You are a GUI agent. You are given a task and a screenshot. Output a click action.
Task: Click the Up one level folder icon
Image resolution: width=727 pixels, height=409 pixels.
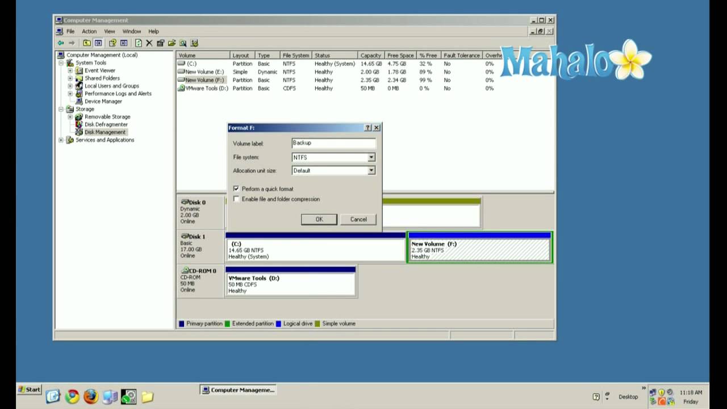coord(87,43)
